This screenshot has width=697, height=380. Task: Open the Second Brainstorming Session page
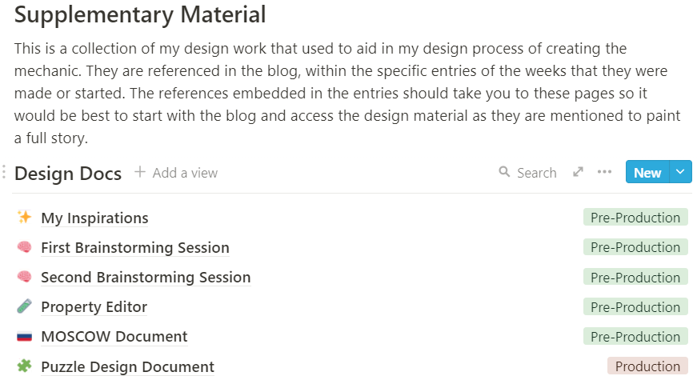click(x=146, y=277)
